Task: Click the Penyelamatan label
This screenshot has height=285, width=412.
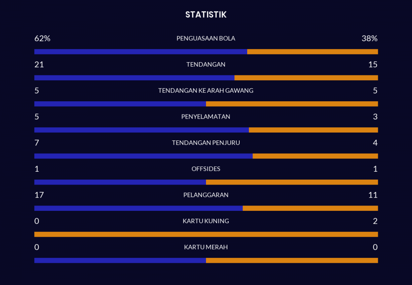Action: click(206, 117)
